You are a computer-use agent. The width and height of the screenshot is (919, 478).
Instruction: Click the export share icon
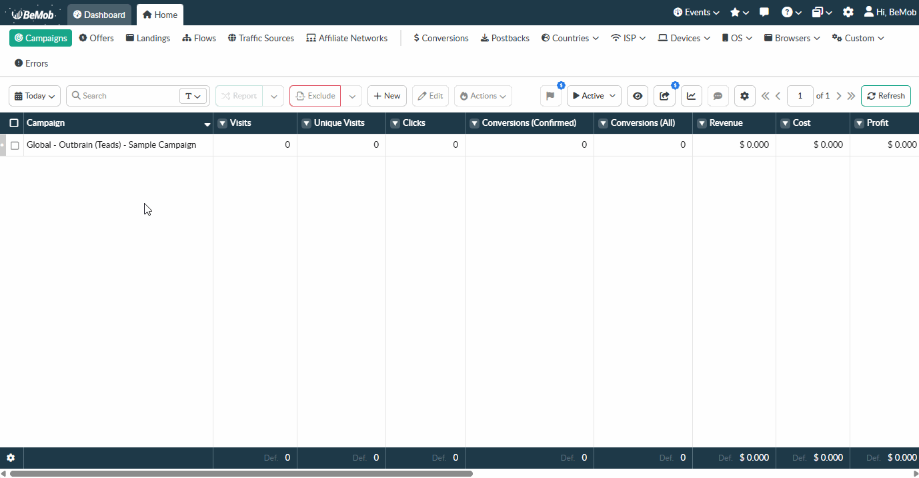(664, 96)
